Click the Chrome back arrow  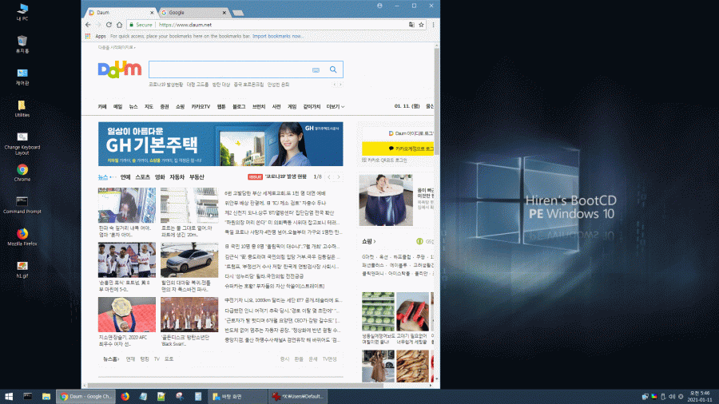click(88, 25)
